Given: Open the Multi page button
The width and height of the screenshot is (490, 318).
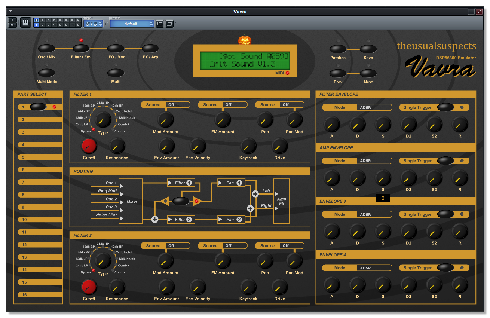Looking at the screenshot, I should (x=116, y=73).
